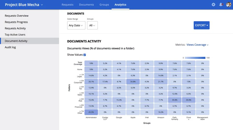233x130 pixels.
Task: Click the 4.1% Google Total Coverage cell
Action: (119, 63)
